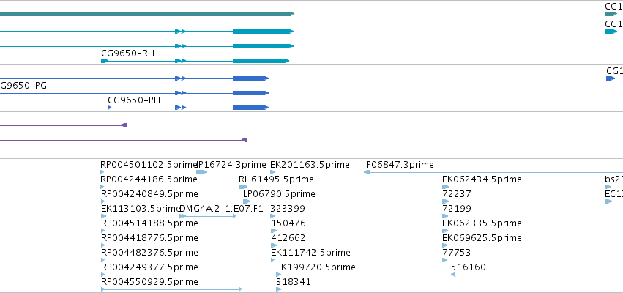Select the 516160 reverse-strand arrow glyph
Image resolution: width=623 pixels, height=293 pixels.
pos(453,275)
